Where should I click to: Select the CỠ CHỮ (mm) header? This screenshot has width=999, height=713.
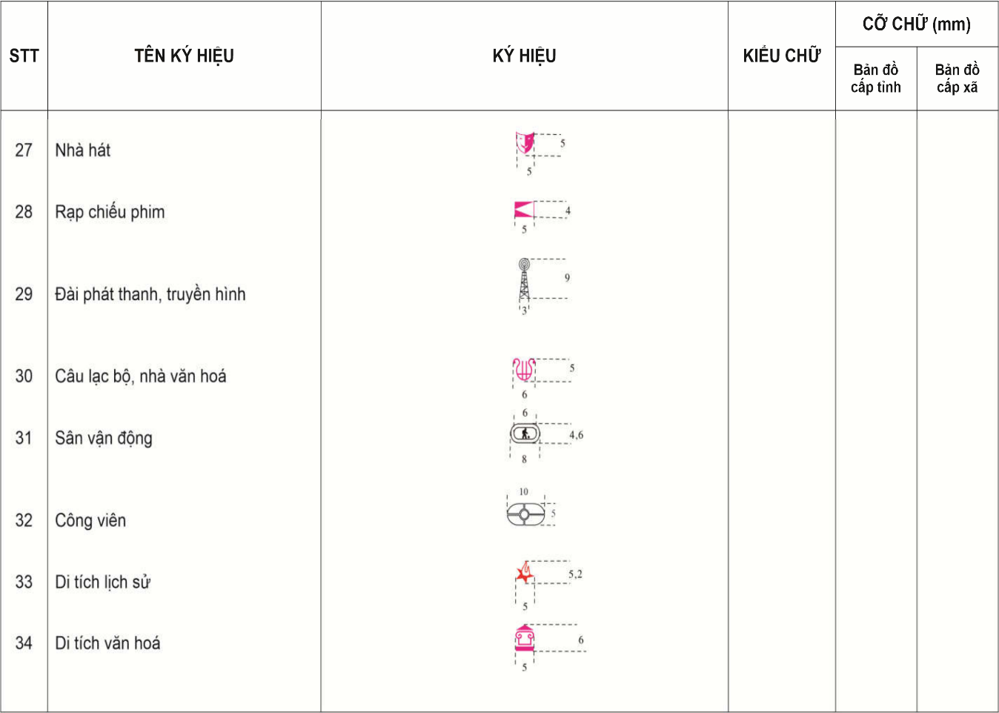917,24
